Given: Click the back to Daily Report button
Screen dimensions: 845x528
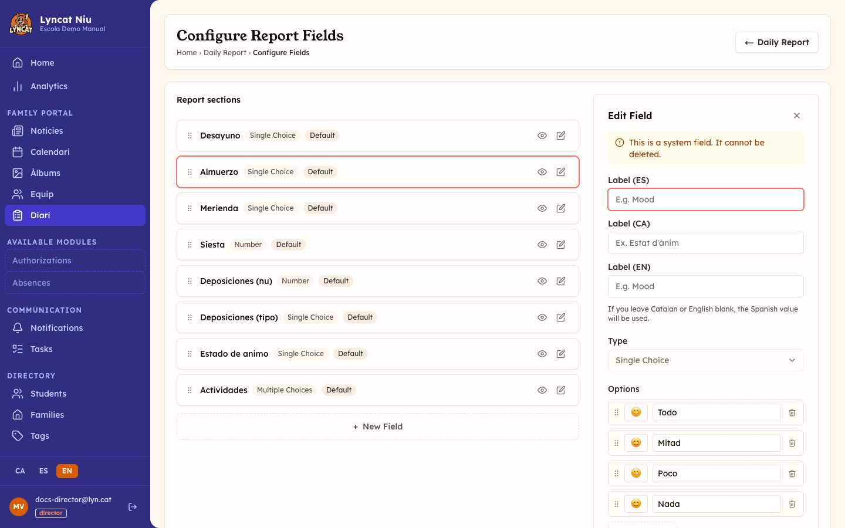Looking at the screenshot, I should click(776, 42).
